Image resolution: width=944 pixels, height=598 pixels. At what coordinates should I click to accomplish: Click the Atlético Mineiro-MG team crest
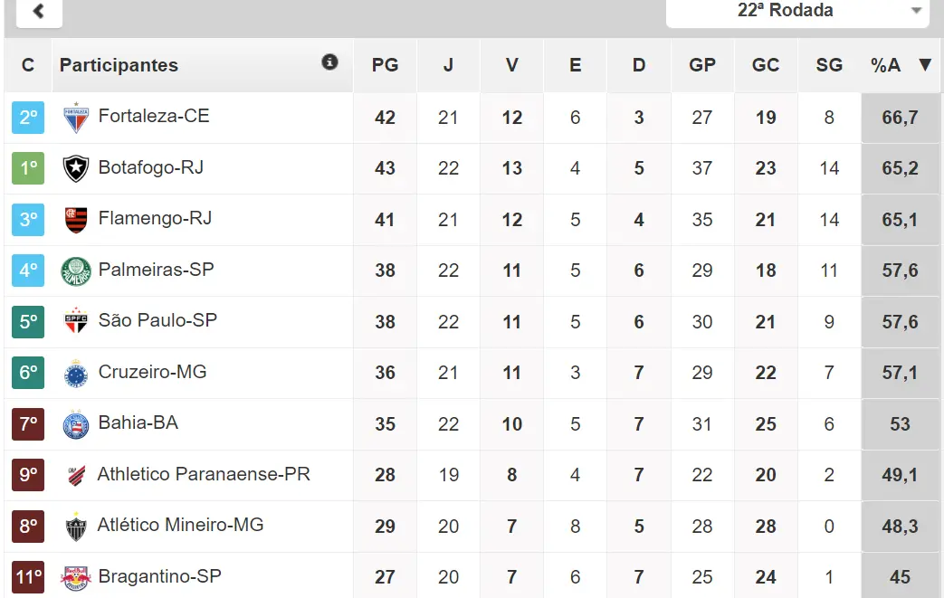coord(76,526)
